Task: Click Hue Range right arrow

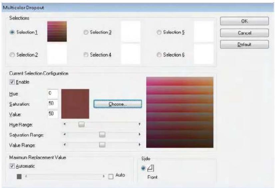Action: pyautogui.click(x=139, y=124)
